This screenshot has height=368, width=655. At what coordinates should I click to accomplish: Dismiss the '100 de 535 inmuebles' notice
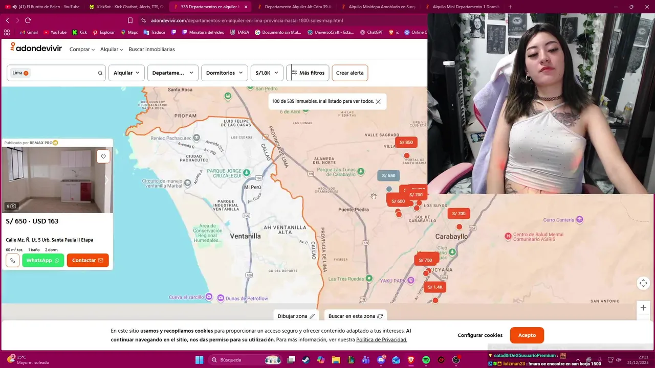coord(378,102)
